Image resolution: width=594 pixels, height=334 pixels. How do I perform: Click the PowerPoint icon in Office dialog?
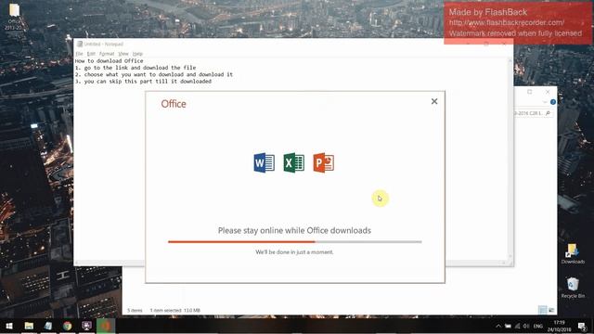[x=324, y=163]
